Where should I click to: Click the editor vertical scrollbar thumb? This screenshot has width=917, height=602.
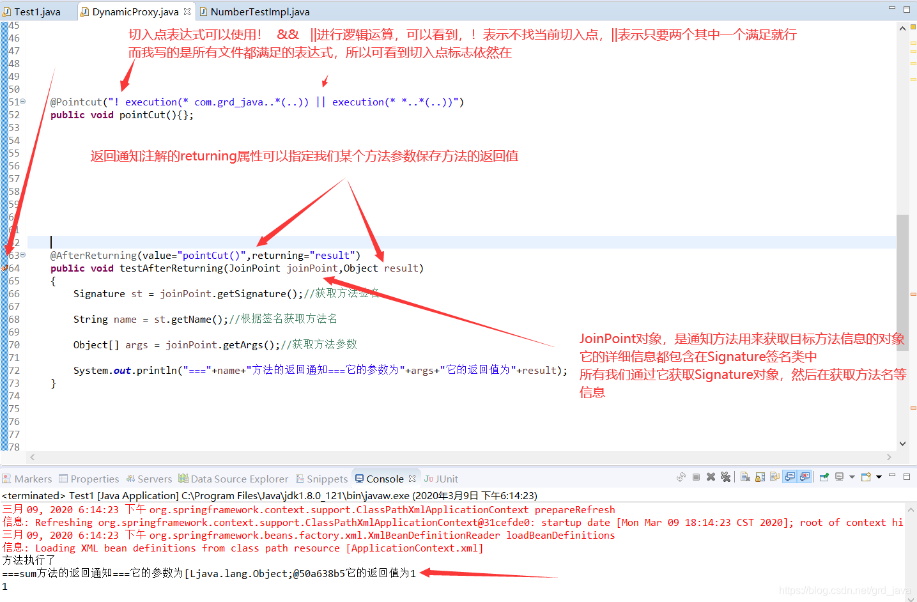tap(902, 281)
